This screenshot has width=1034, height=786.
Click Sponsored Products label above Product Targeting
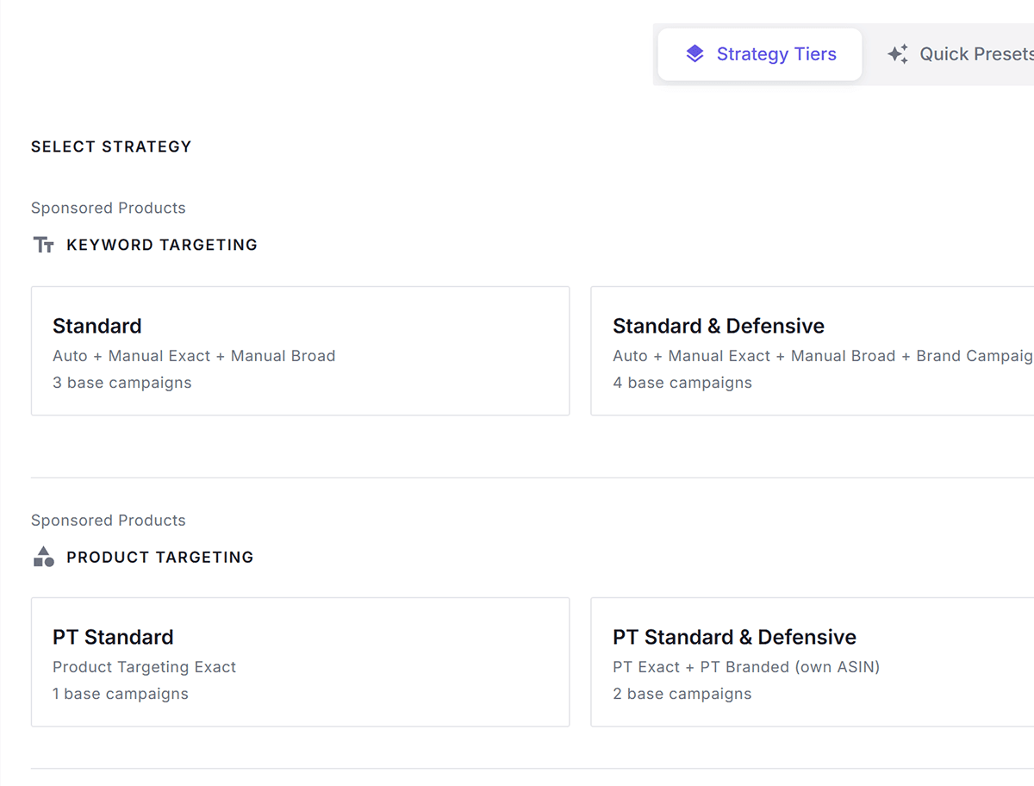coord(108,520)
